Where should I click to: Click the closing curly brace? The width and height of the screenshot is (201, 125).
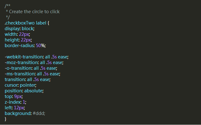pos(5,119)
